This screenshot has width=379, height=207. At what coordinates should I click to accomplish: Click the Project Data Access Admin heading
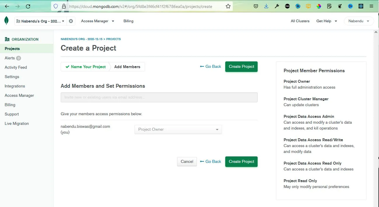click(309, 117)
